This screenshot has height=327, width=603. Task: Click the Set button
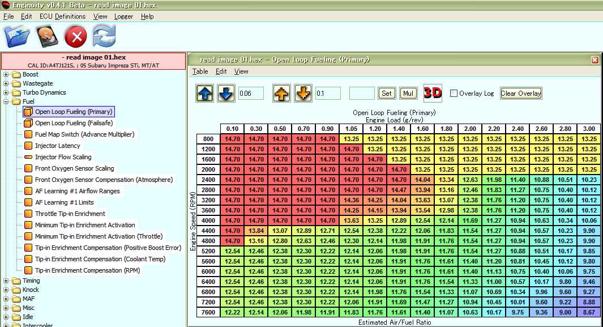click(x=387, y=94)
